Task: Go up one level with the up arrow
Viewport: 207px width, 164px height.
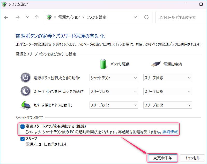Action: click(37, 17)
